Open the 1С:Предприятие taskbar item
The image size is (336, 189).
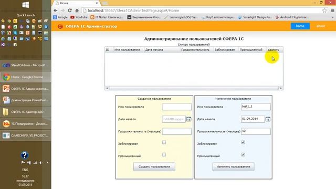pyautogui.click(x=26, y=124)
